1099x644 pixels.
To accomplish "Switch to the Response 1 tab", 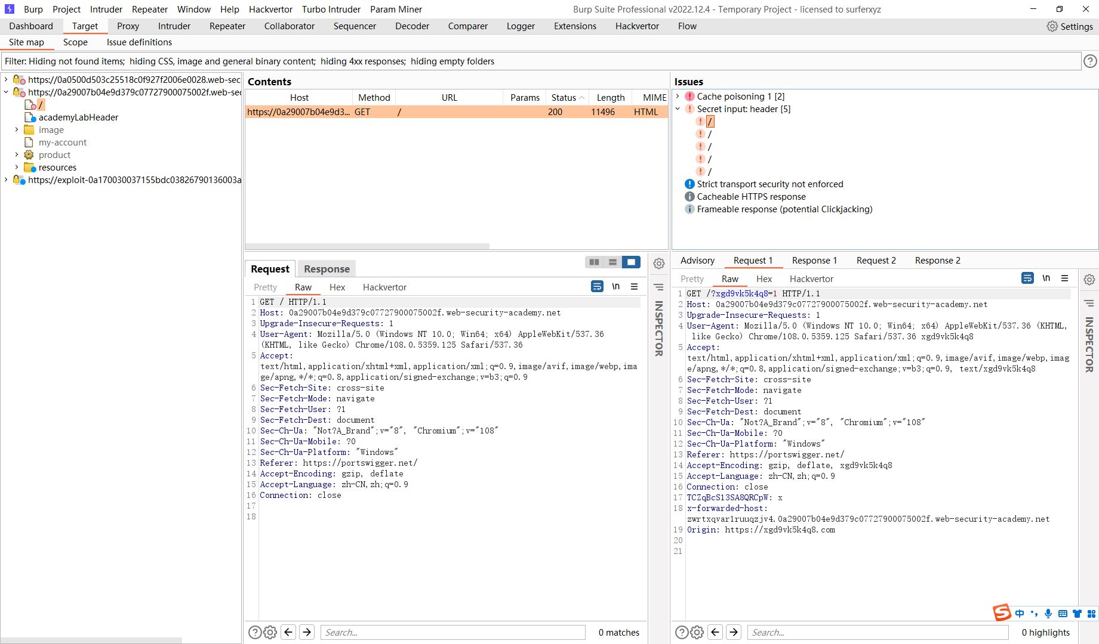I will click(x=814, y=261).
